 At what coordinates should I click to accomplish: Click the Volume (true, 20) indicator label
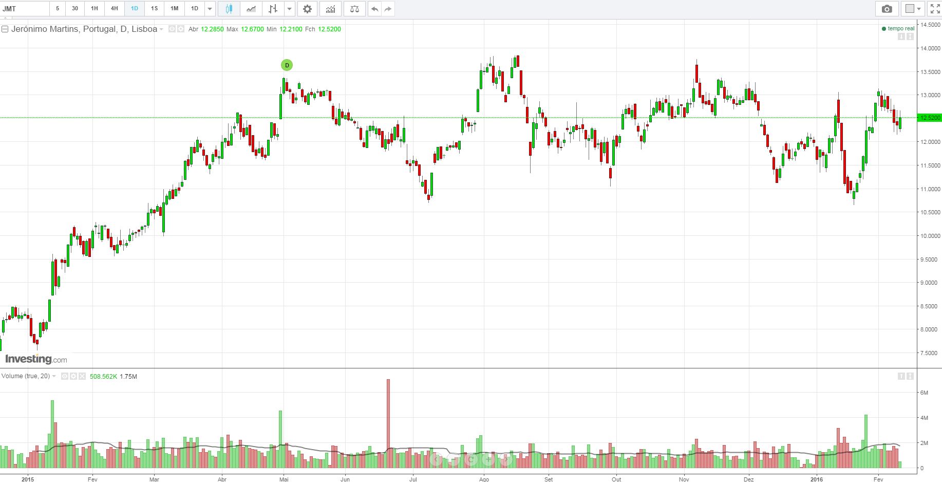(x=26, y=376)
